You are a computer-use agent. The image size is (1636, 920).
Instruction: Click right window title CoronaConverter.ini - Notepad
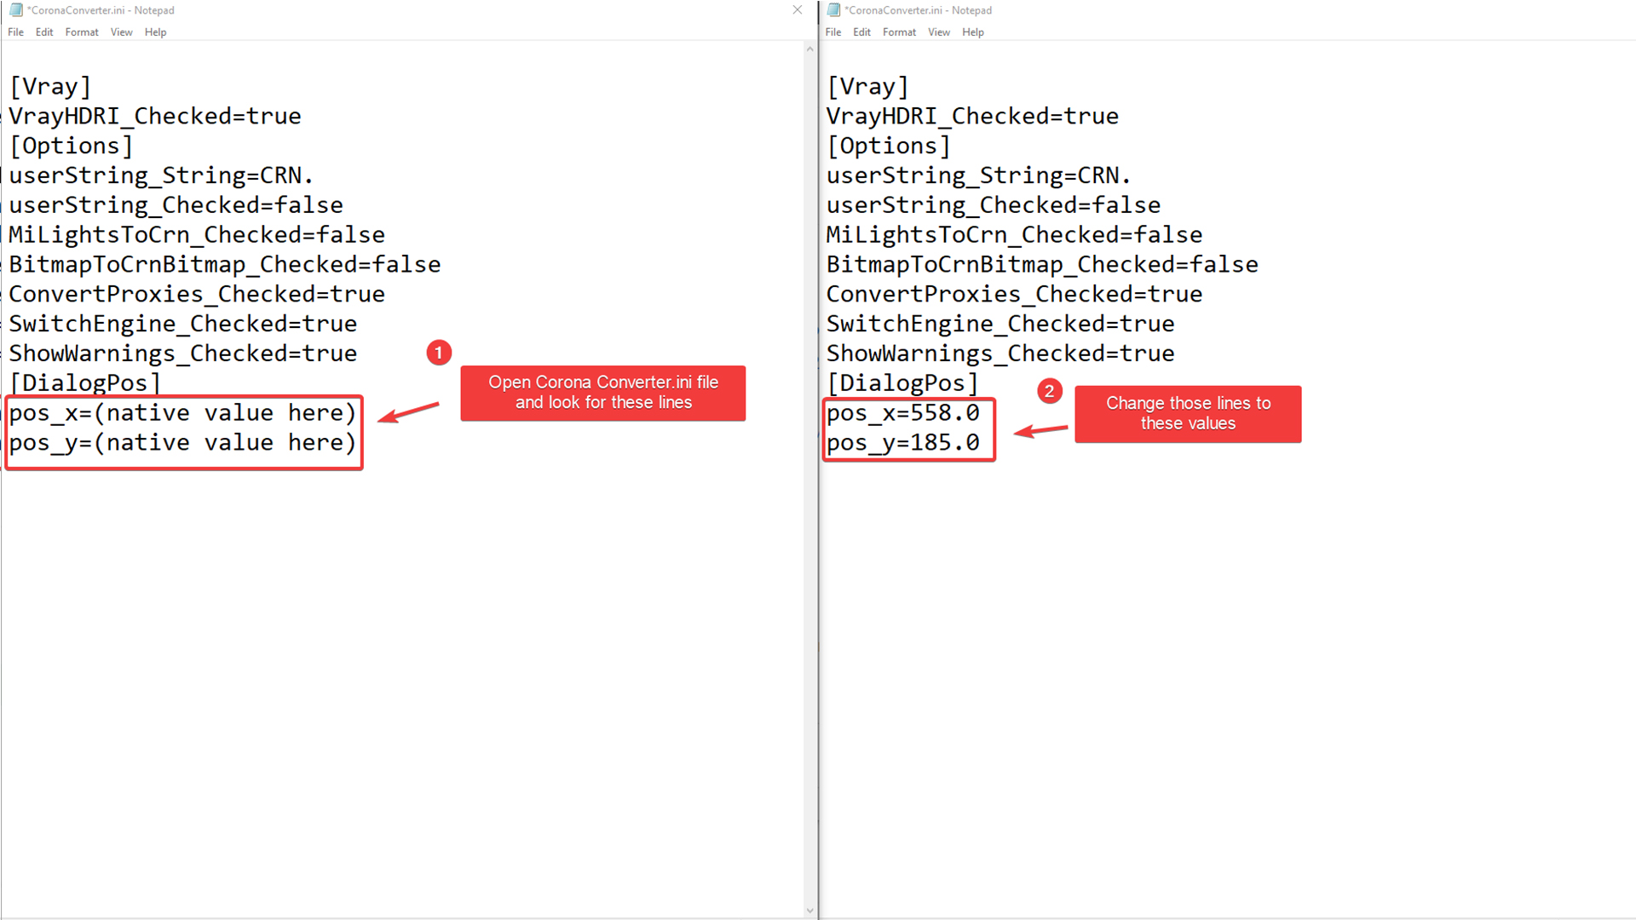(919, 10)
